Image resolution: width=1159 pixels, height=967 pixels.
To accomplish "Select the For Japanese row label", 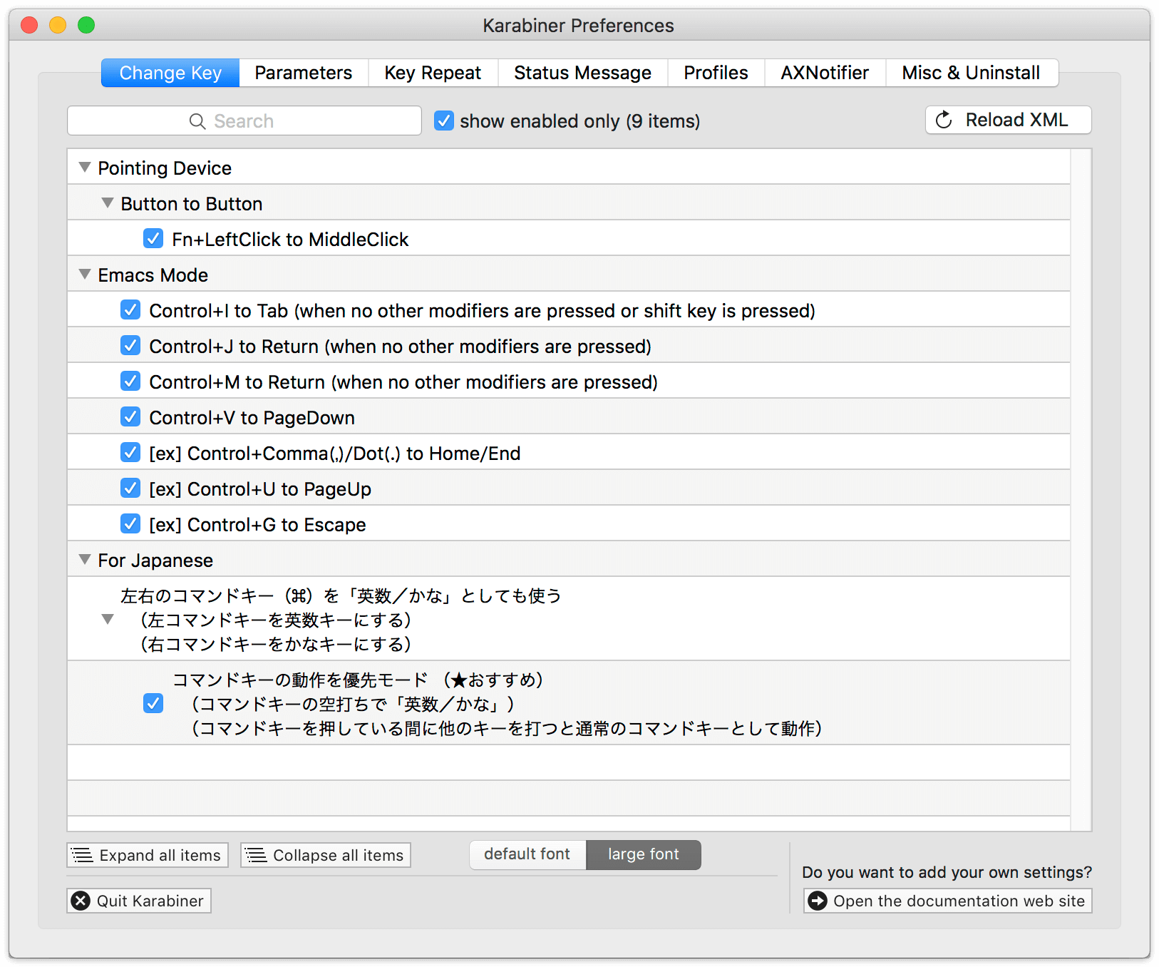I will [155, 561].
